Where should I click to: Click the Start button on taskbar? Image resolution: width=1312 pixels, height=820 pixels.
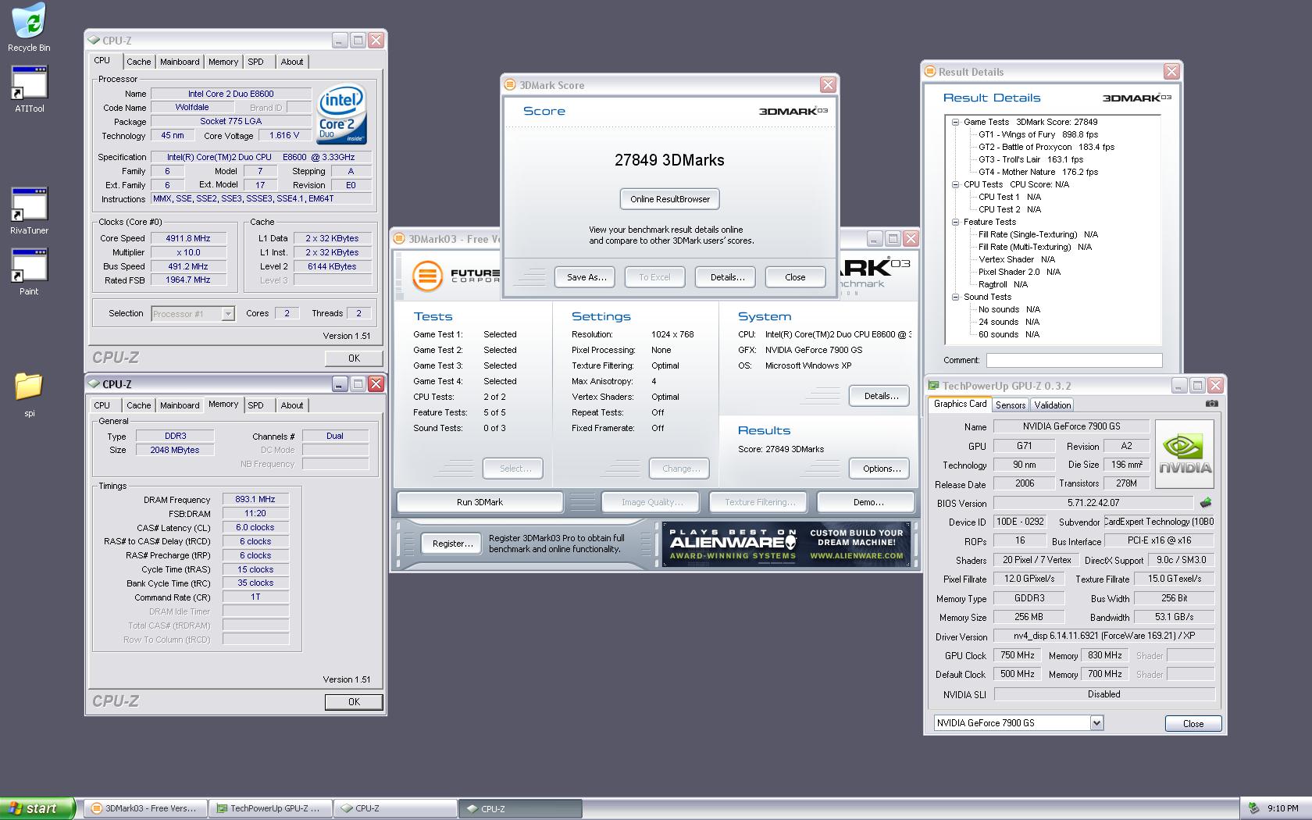37,808
